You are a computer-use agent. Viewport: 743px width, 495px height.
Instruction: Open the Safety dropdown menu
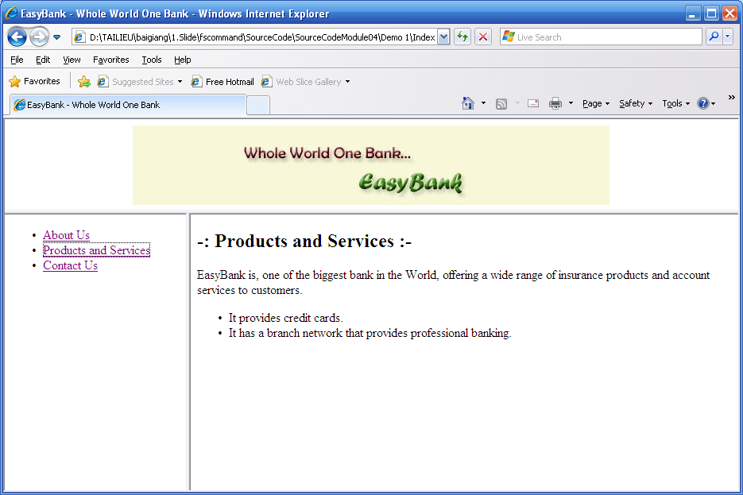click(x=635, y=103)
